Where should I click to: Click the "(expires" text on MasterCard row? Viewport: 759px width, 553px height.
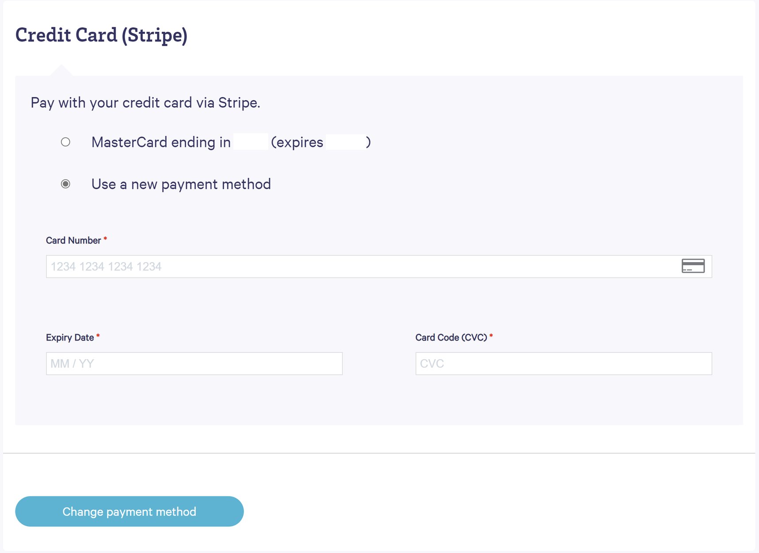[297, 142]
